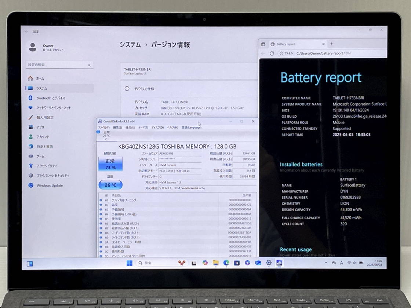Screen dimensions: 411x308
Task: Open ネットワークとインターネット settings
Action: point(59,108)
